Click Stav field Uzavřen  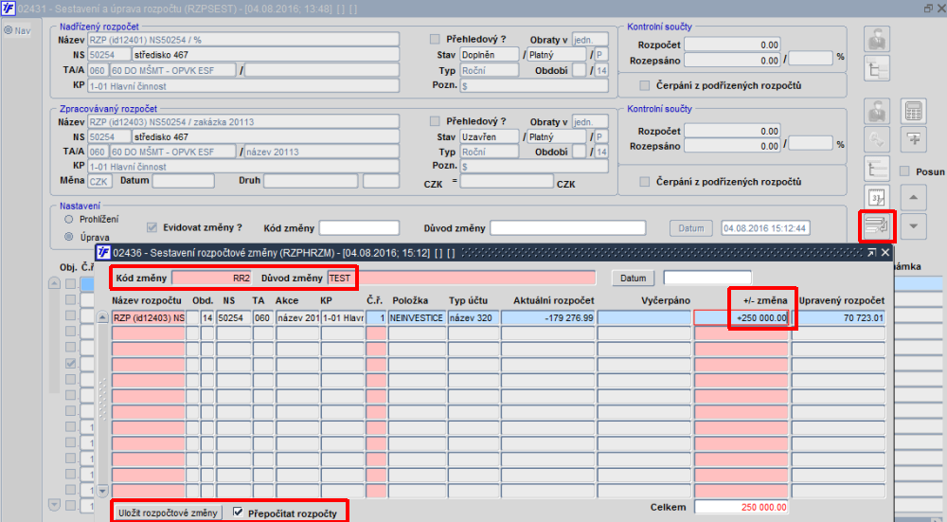point(490,137)
